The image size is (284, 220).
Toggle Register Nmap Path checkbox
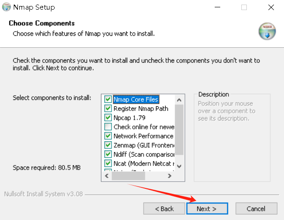point(108,108)
